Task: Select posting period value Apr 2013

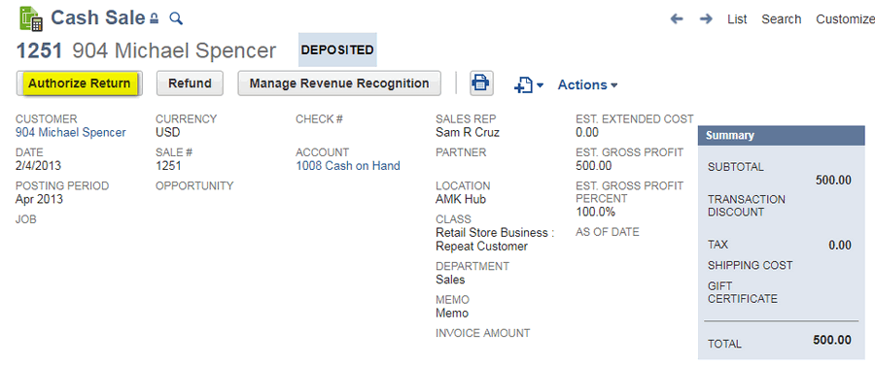Action: 39,200
